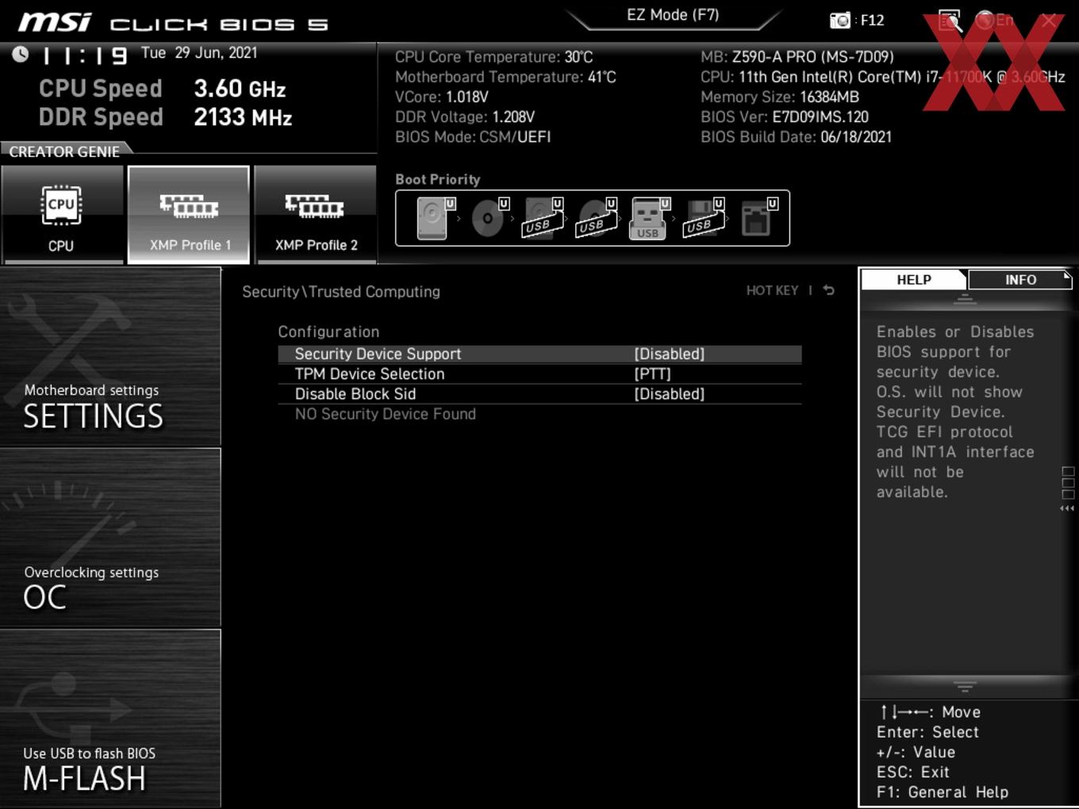Select the Security Device Support row label
This screenshot has height=809, width=1079.
[378, 354]
